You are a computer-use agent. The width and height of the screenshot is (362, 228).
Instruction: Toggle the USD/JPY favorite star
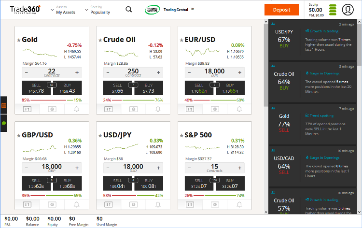click(x=100, y=136)
